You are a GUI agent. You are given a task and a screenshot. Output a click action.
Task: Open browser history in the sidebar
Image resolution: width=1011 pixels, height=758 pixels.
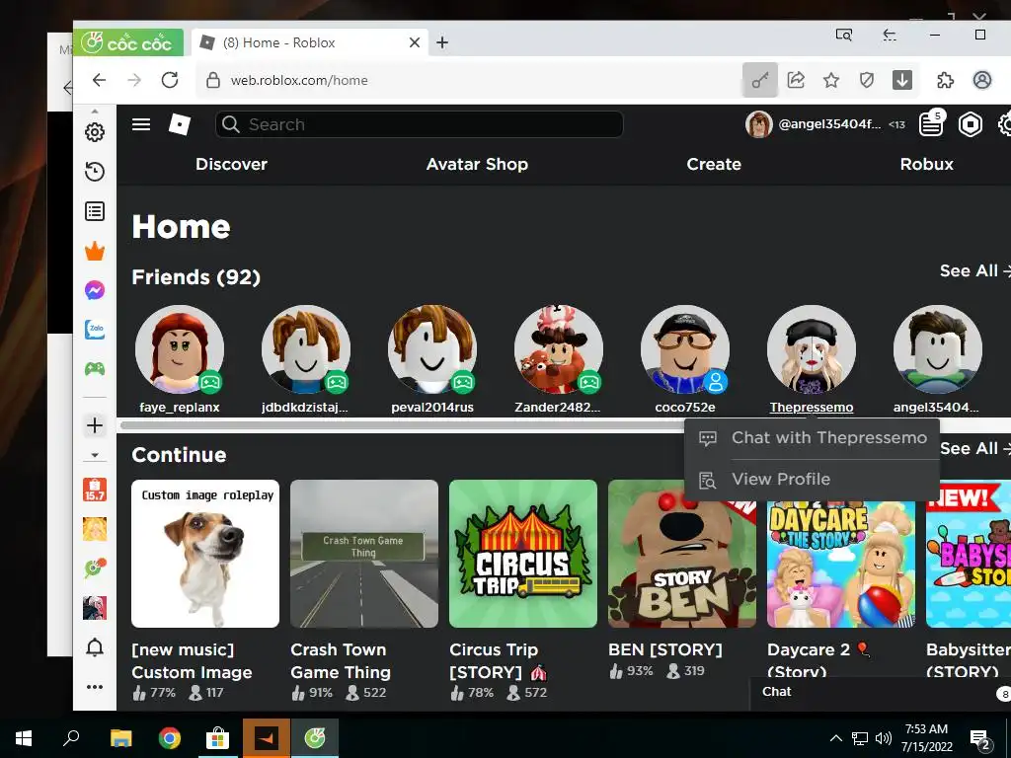tap(95, 172)
